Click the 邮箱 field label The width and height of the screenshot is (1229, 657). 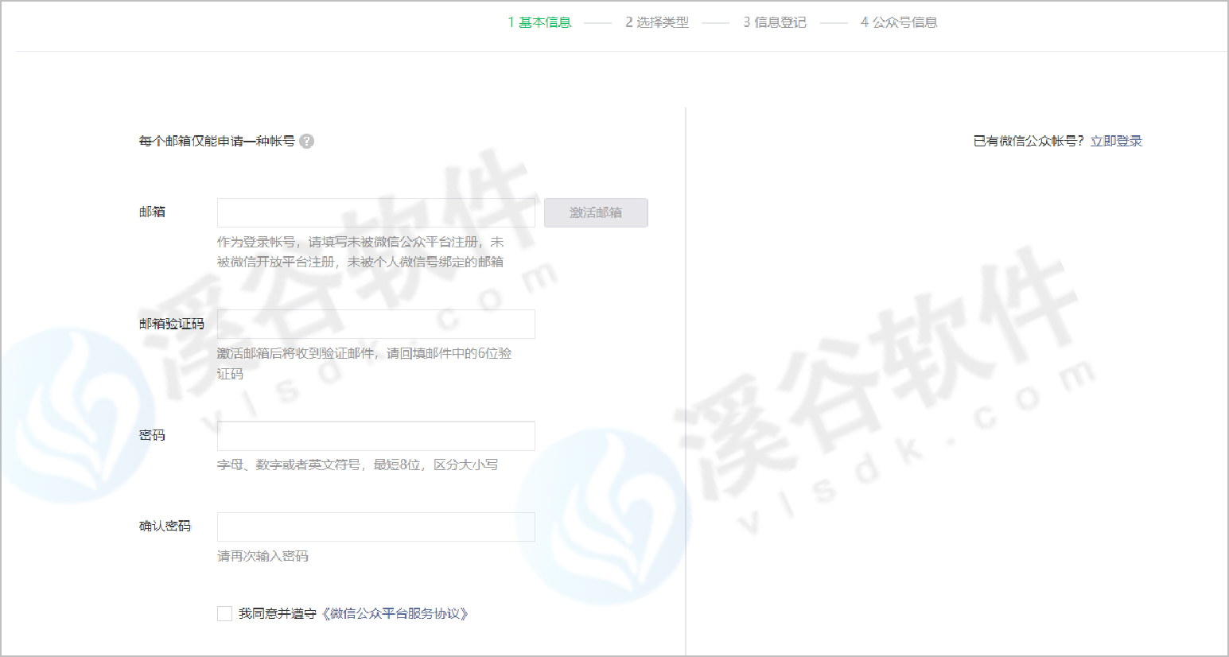152,212
